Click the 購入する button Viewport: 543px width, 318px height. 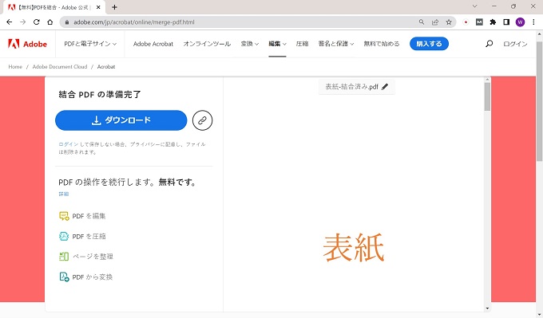pyautogui.click(x=429, y=44)
